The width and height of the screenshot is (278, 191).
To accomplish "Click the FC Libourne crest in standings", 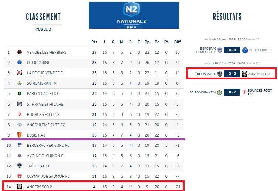I will click(x=20, y=63).
